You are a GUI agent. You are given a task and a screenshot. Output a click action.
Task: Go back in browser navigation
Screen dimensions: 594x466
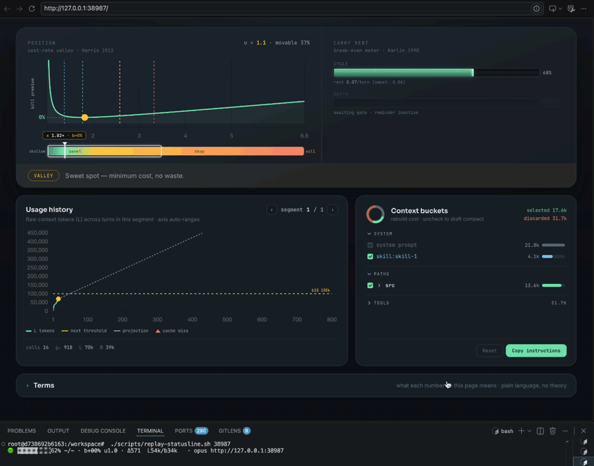(7, 8)
